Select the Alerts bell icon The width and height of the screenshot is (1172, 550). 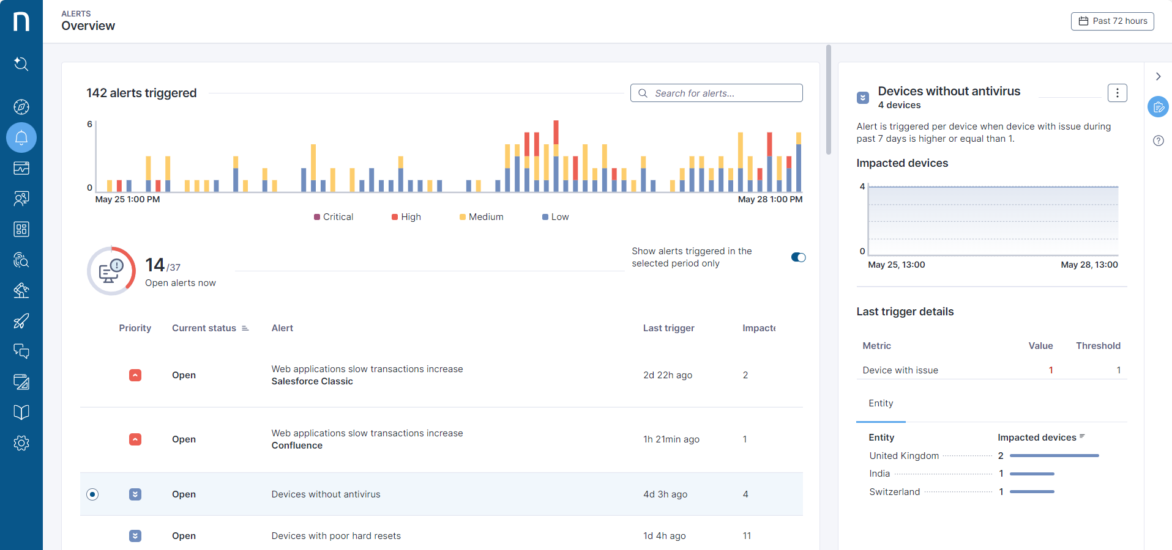click(x=21, y=137)
